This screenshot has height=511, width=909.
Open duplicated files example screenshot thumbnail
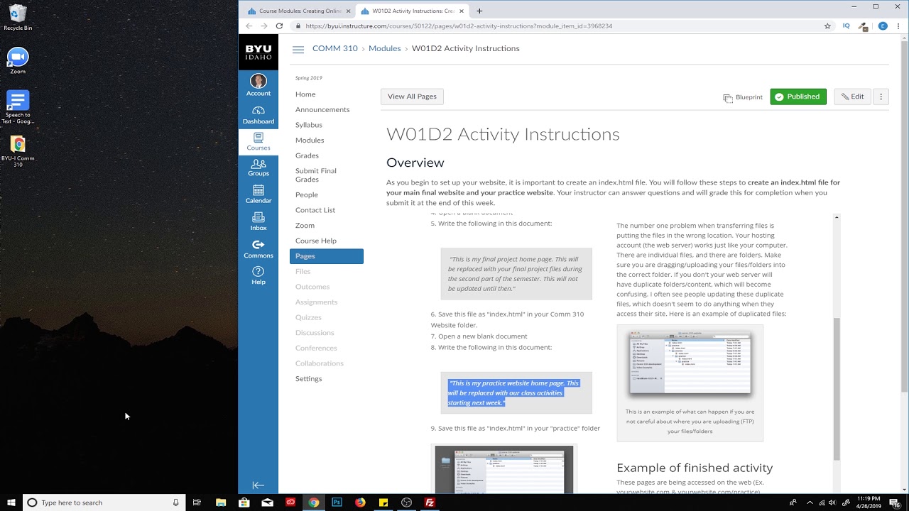pyautogui.click(x=690, y=363)
